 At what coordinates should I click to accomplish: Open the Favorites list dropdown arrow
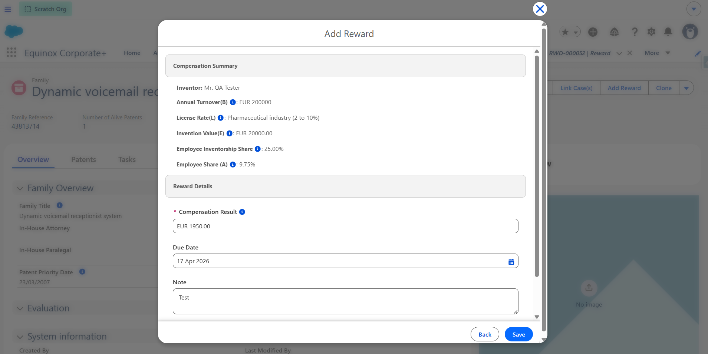576,32
